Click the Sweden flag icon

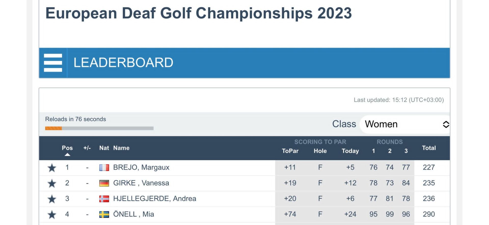click(x=104, y=215)
